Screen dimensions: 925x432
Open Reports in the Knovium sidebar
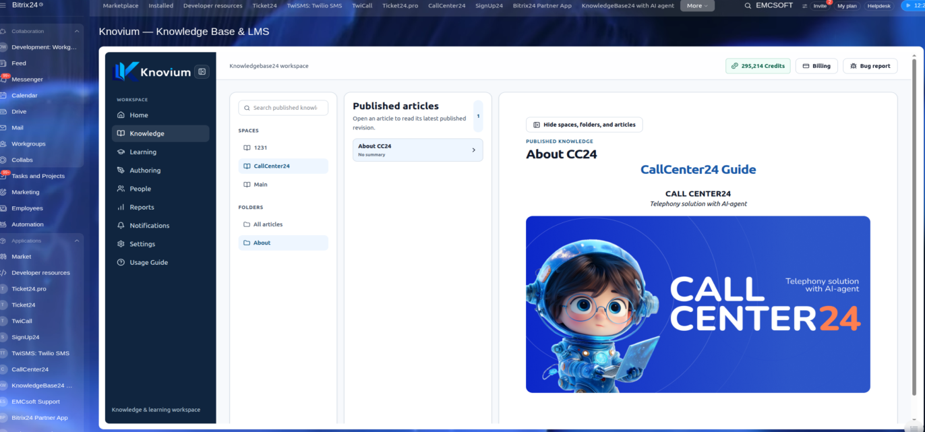(160, 207)
